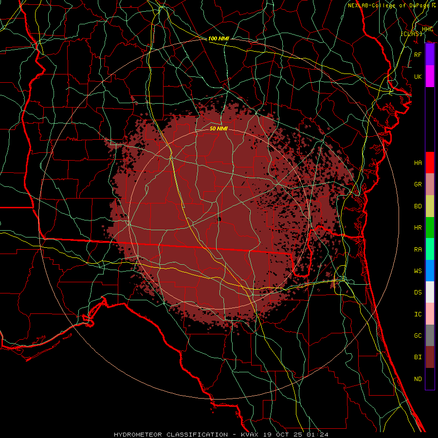Click the ND legend label
This screenshot has height=438, width=438.
pos(418,379)
